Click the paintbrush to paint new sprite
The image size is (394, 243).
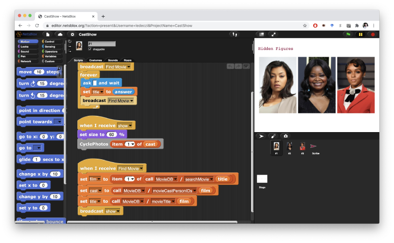(273, 136)
